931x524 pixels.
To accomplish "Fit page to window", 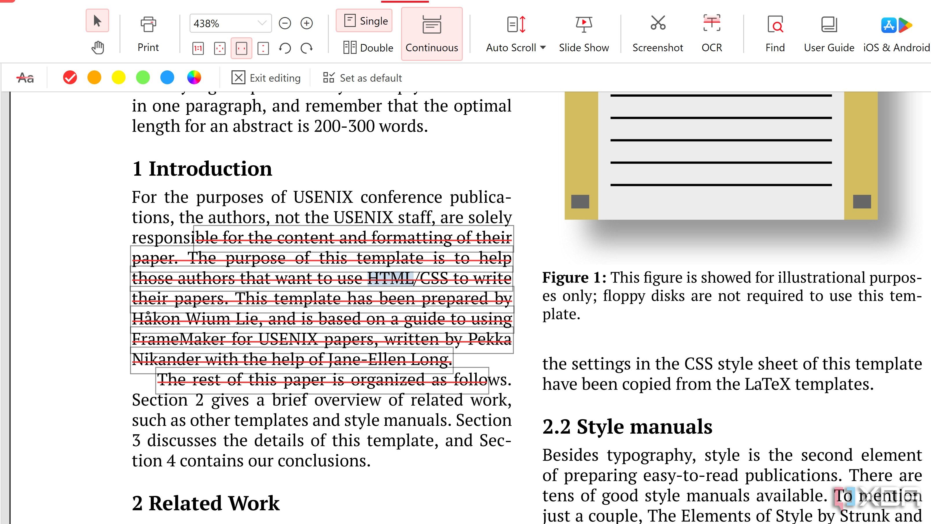I will pyautogui.click(x=220, y=48).
